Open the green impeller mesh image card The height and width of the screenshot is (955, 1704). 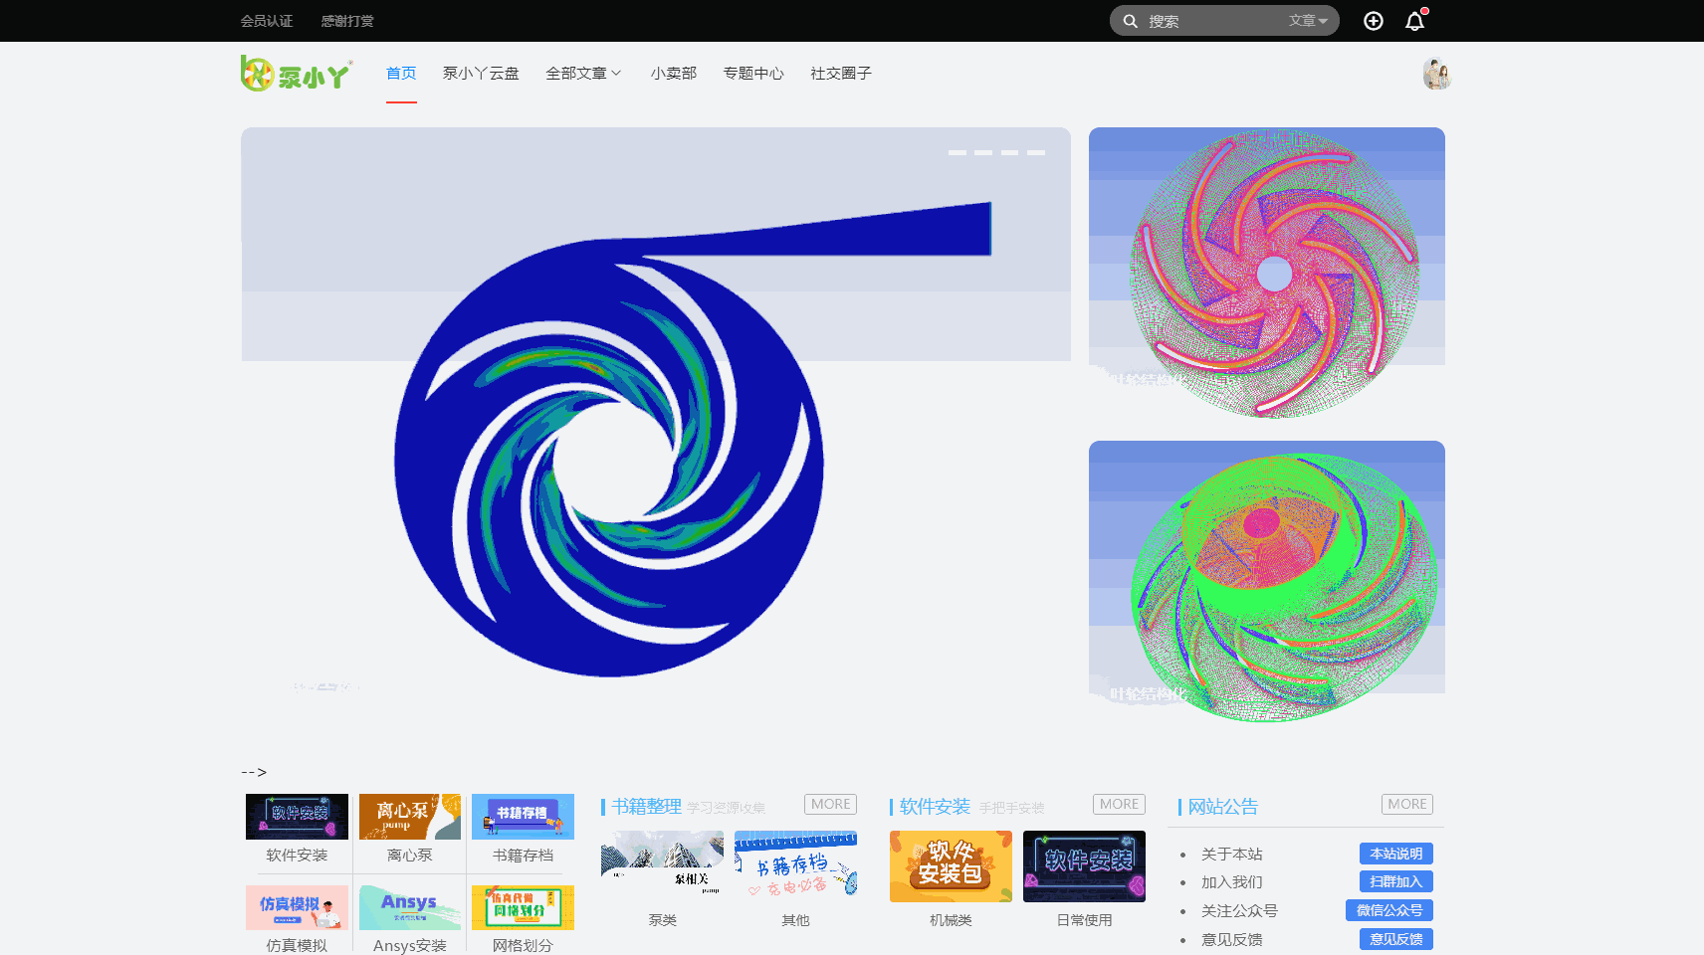[x=1267, y=581]
